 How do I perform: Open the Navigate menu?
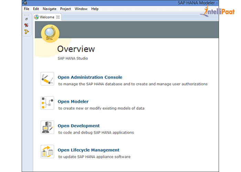tap(50, 9)
